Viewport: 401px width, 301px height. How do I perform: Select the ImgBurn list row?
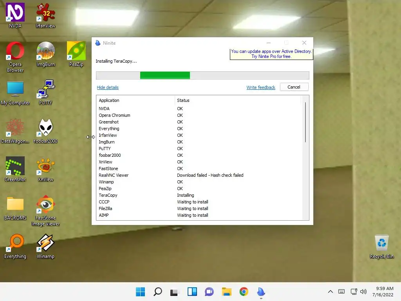(199, 142)
